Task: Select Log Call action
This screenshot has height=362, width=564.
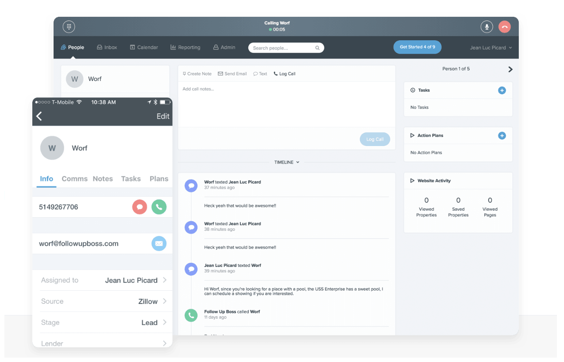Action: tap(285, 74)
